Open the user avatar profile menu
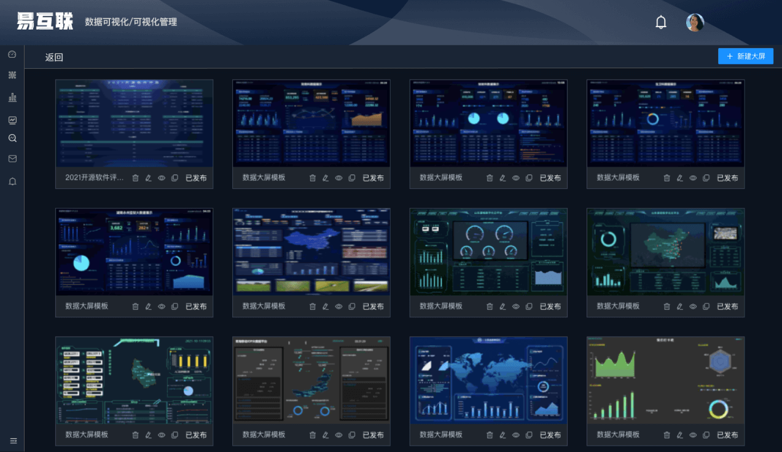Screen dimensions: 782x452 click(x=695, y=23)
